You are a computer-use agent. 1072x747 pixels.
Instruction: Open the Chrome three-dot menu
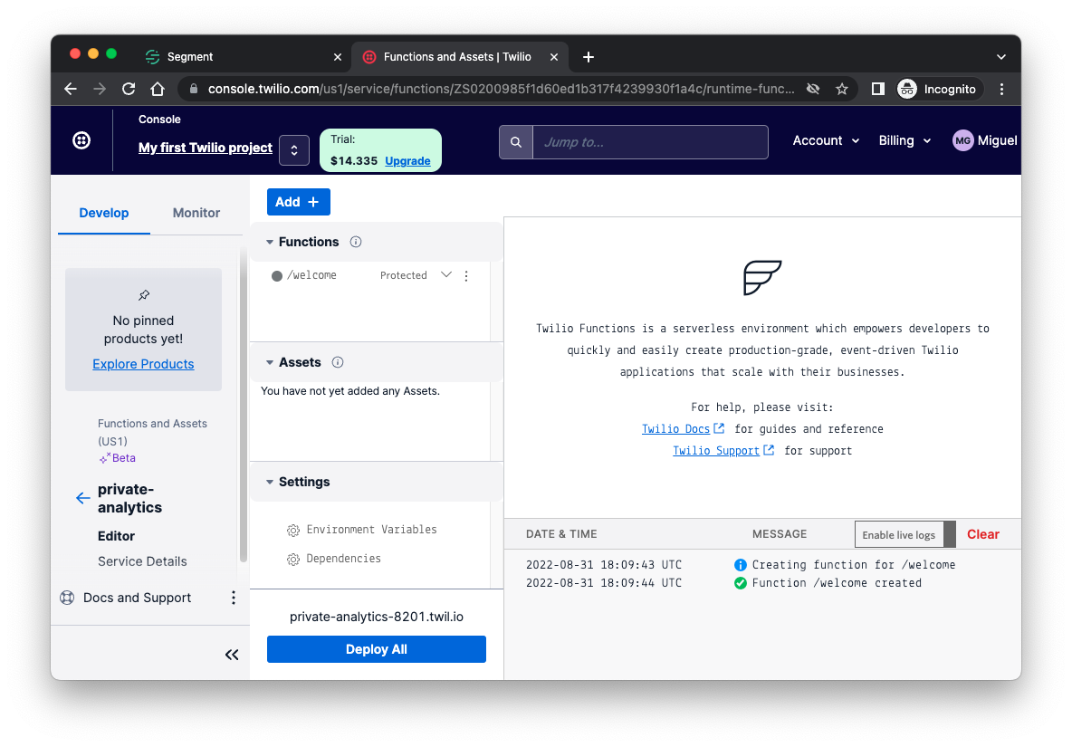[1001, 89]
